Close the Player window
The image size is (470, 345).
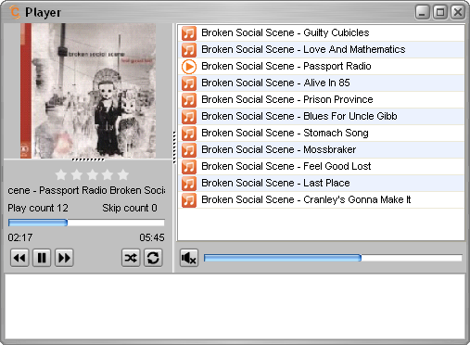point(458,12)
